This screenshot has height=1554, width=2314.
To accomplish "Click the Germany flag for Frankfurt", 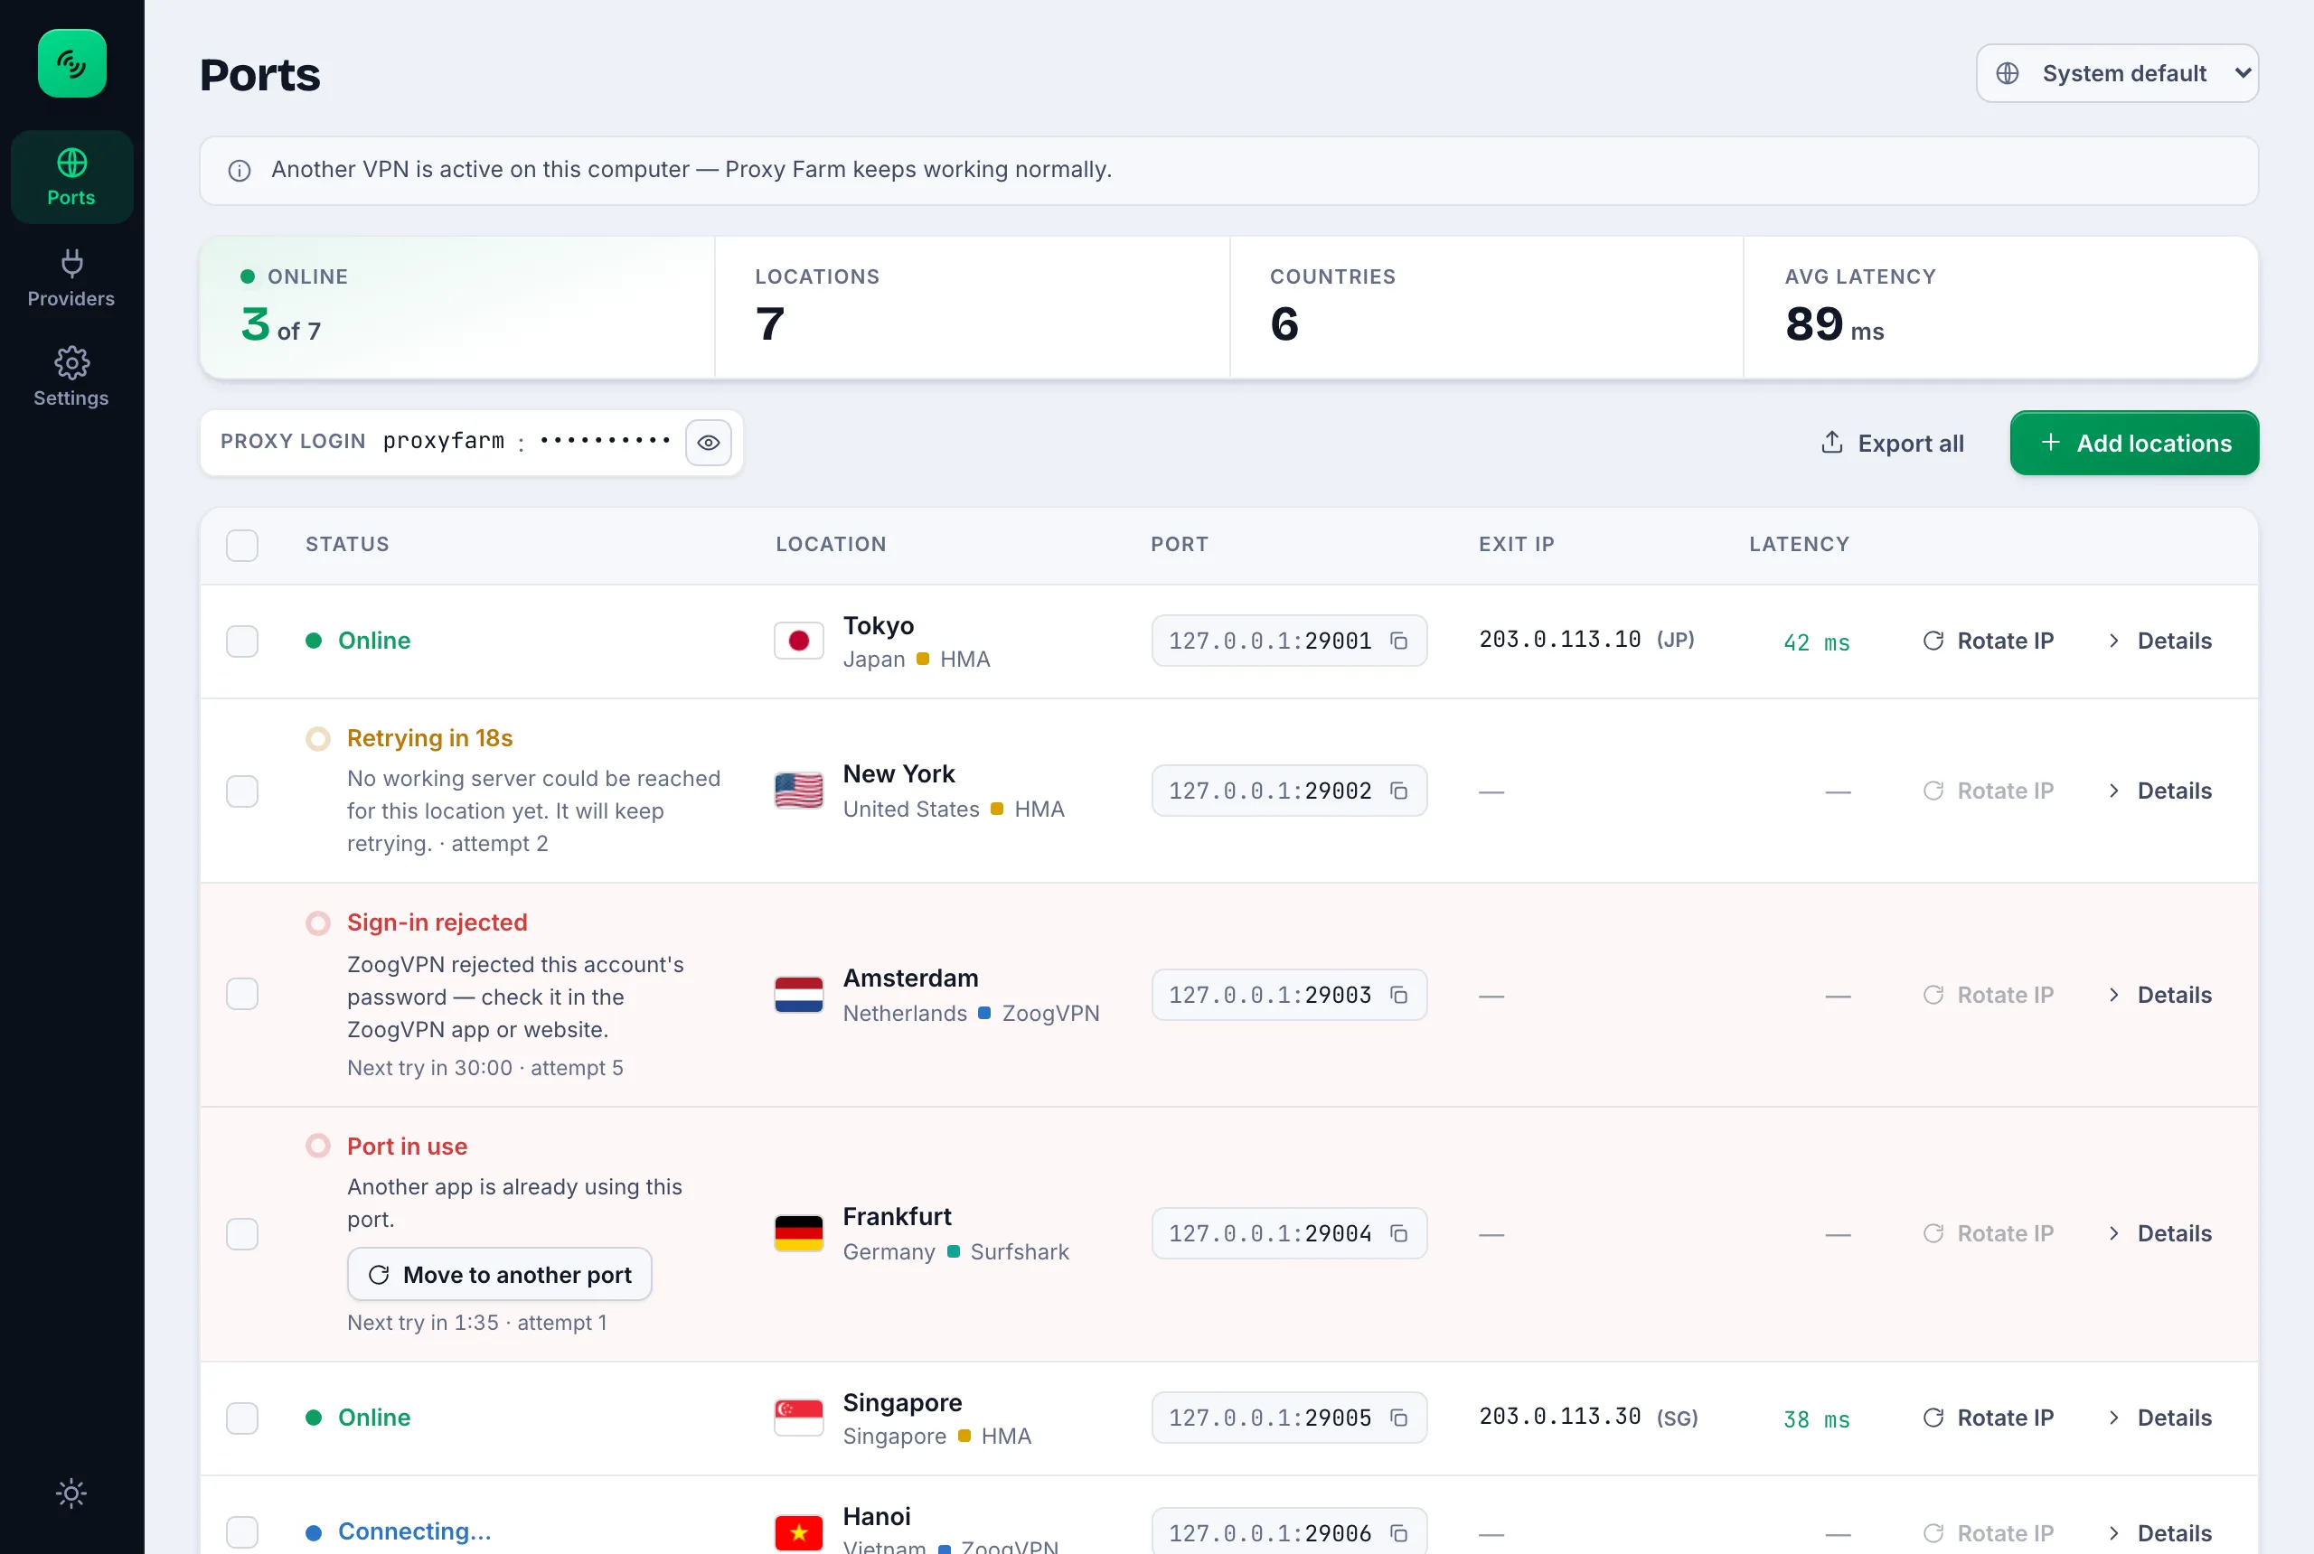I will click(x=798, y=1234).
